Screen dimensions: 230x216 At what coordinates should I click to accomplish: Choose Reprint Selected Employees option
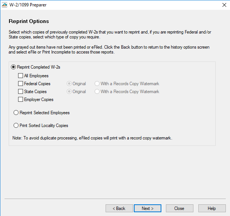point(16,113)
